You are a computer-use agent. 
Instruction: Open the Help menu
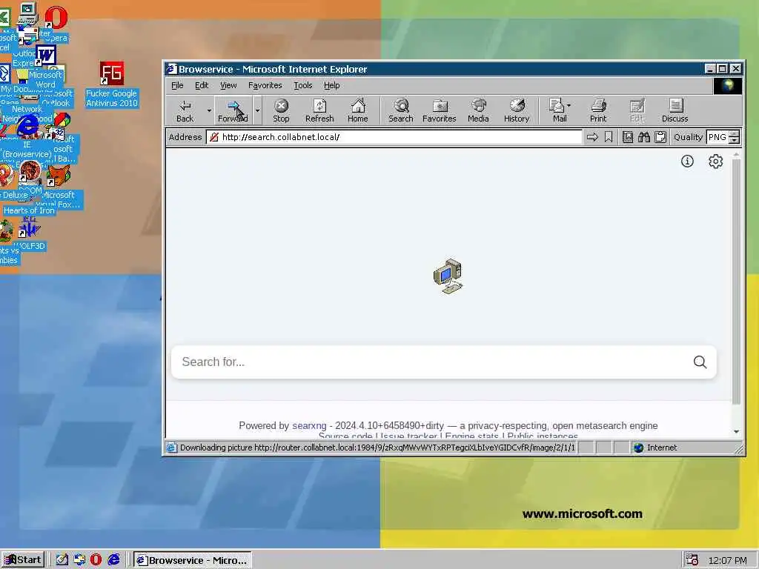point(331,86)
